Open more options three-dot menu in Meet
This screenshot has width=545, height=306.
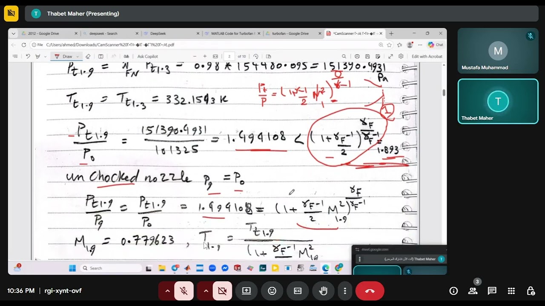pyautogui.click(x=345, y=291)
